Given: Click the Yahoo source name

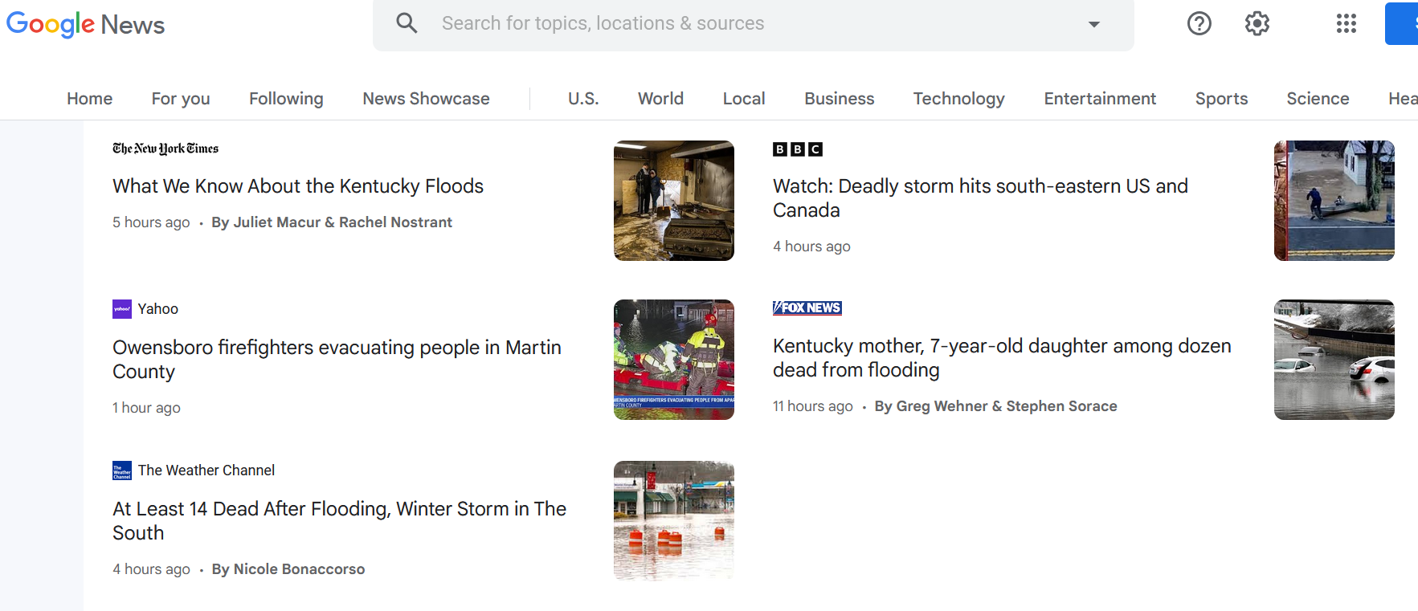Looking at the screenshot, I should click(158, 309).
